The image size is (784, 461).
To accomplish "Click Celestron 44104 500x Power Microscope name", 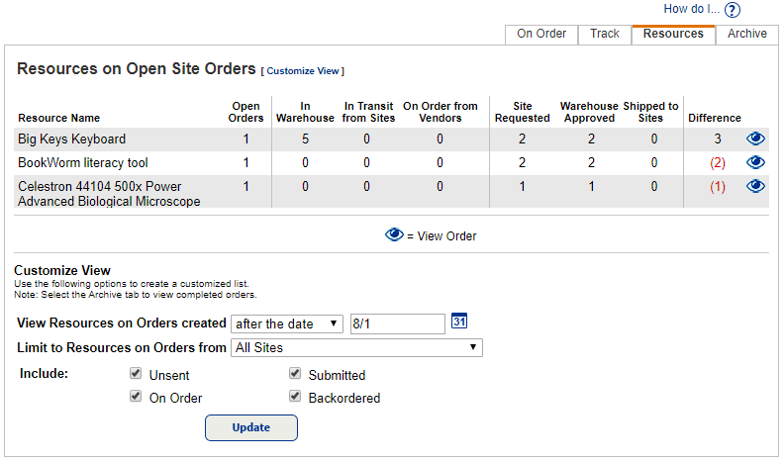I will 109,194.
